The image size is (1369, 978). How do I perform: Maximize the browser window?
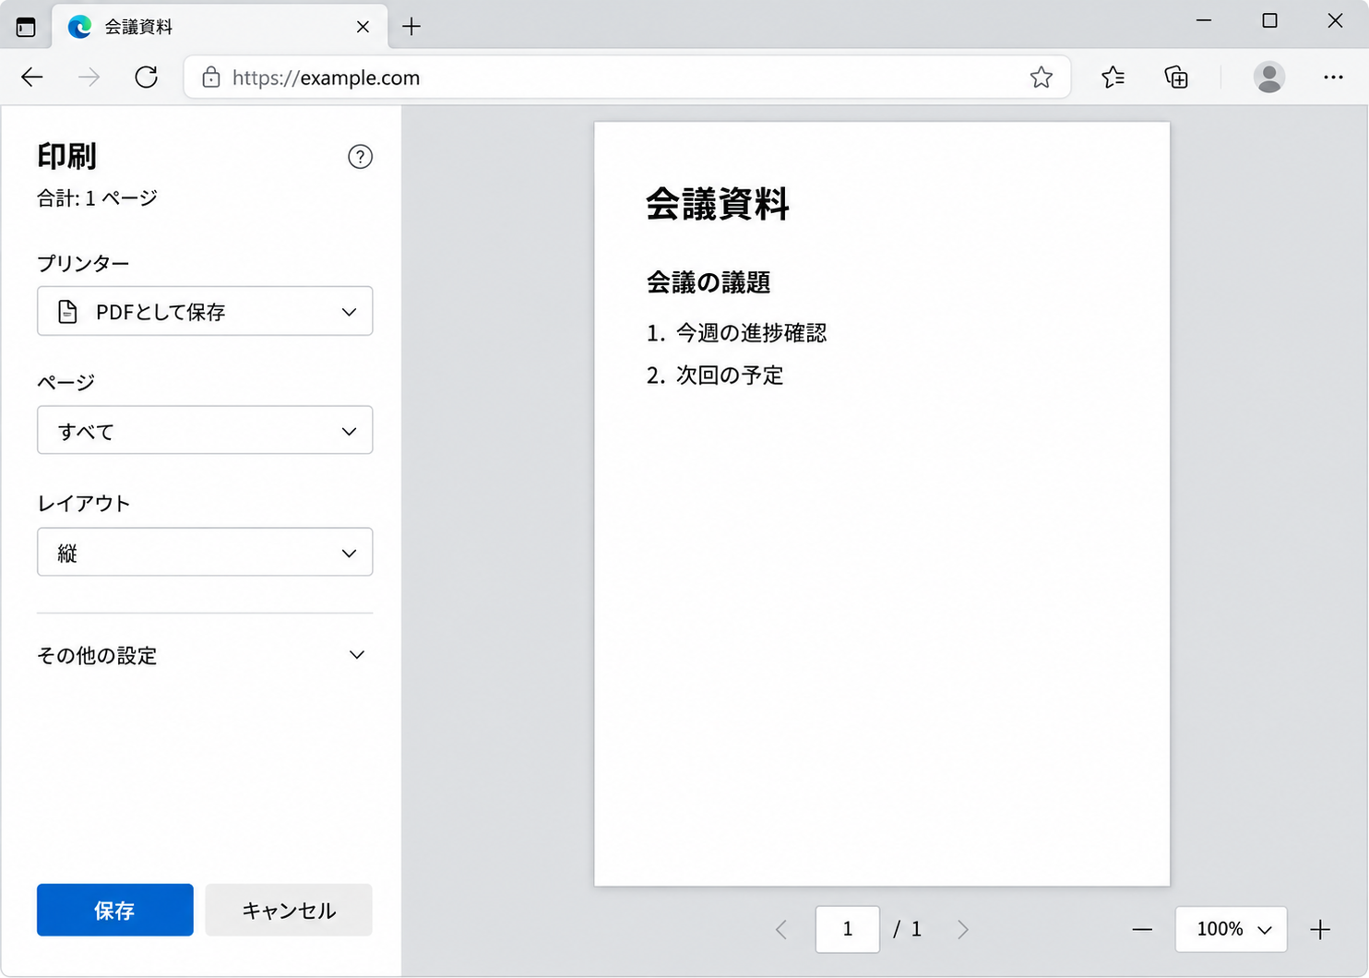(1269, 20)
